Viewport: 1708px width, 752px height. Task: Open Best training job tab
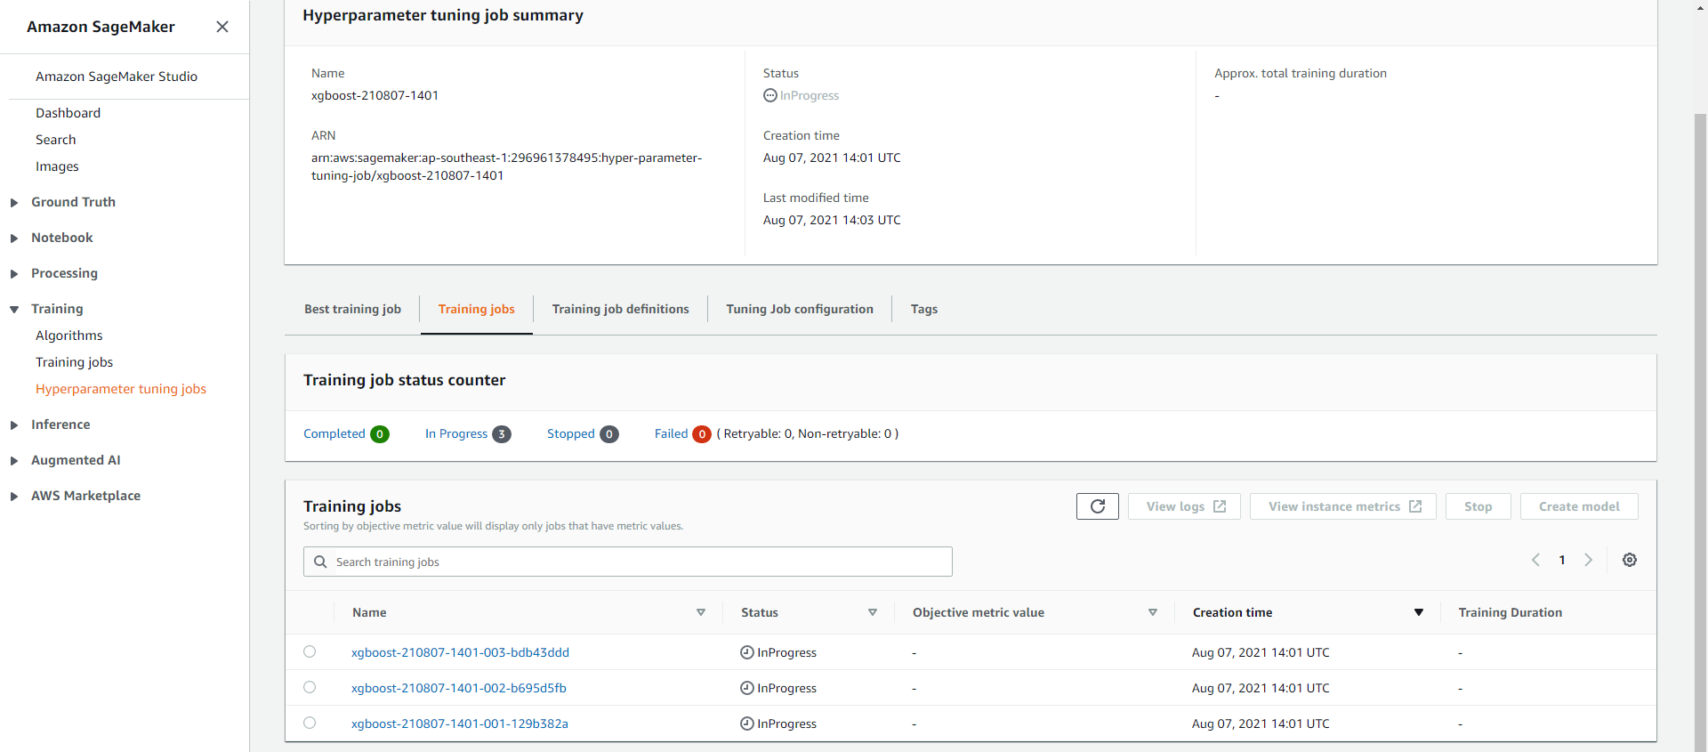tap(352, 309)
